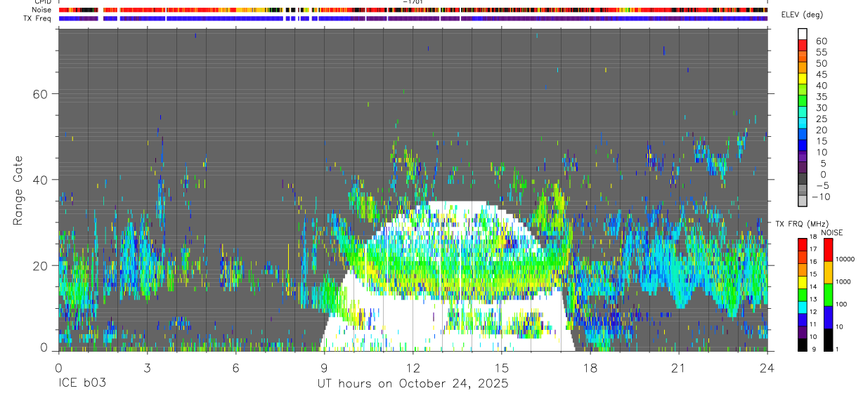This screenshot has width=863, height=398.
Task: Click the "25" label on ELEV colorbar
Action: [821, 119]
